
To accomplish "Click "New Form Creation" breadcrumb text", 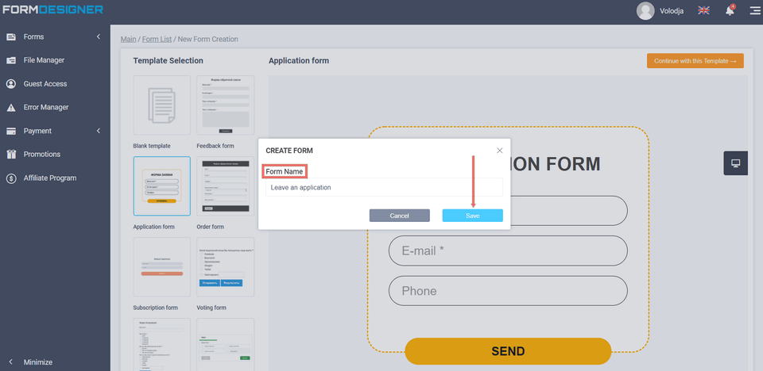I will click(x=208, y=40).
